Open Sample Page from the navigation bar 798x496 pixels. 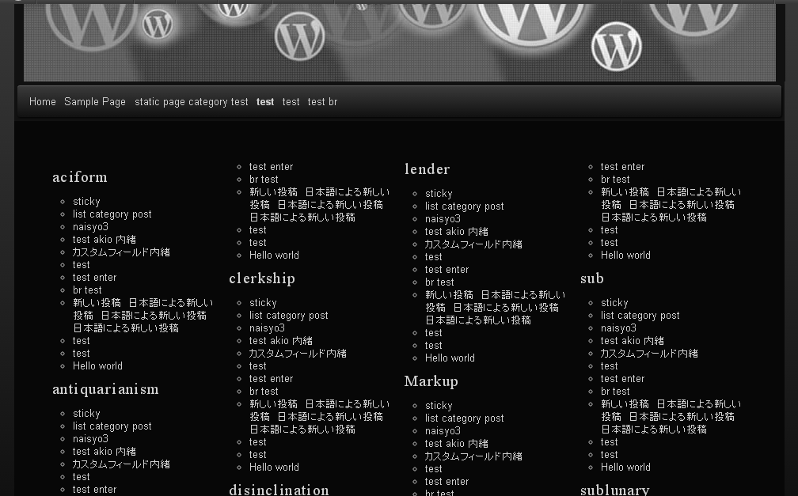tap(95, 102)
